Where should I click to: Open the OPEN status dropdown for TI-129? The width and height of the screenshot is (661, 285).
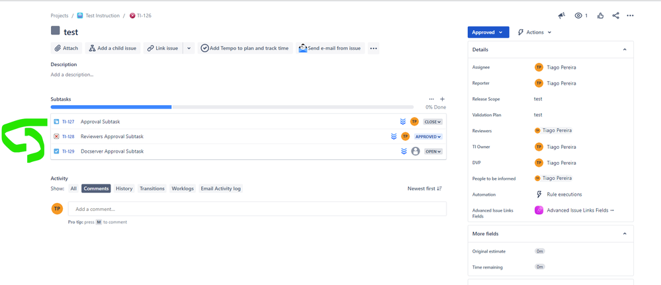point(433,151)
